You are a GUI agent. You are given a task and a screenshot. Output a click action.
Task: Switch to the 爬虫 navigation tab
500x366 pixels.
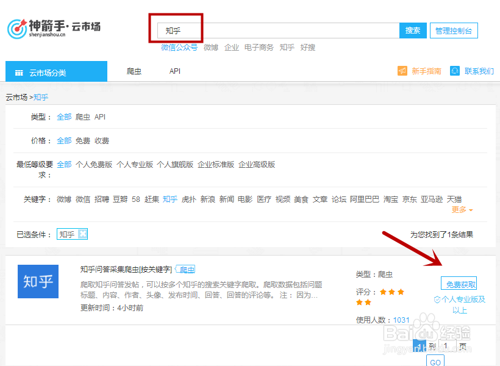pos(135,71)
